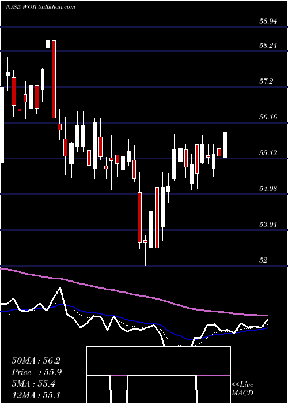Screen dimensions: 288x404
Task: Click the 55.12 price level label
Action: pos(268,153)
